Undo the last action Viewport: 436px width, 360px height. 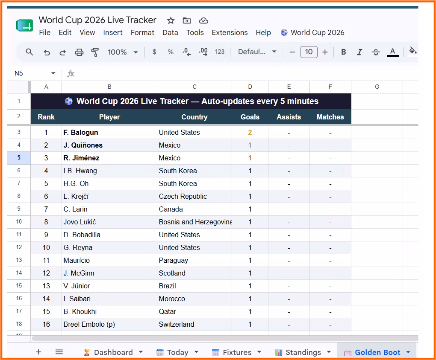click(x=47, y=52)
